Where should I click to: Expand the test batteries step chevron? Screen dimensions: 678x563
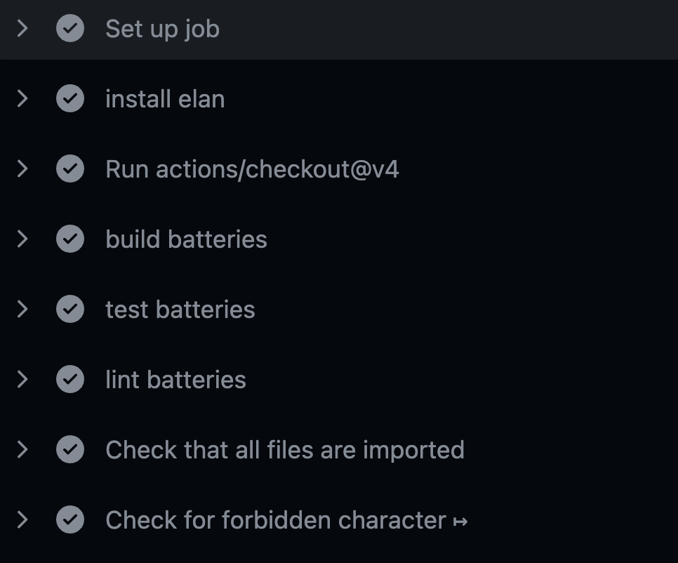pyautogui.click(x=22, y=309)
